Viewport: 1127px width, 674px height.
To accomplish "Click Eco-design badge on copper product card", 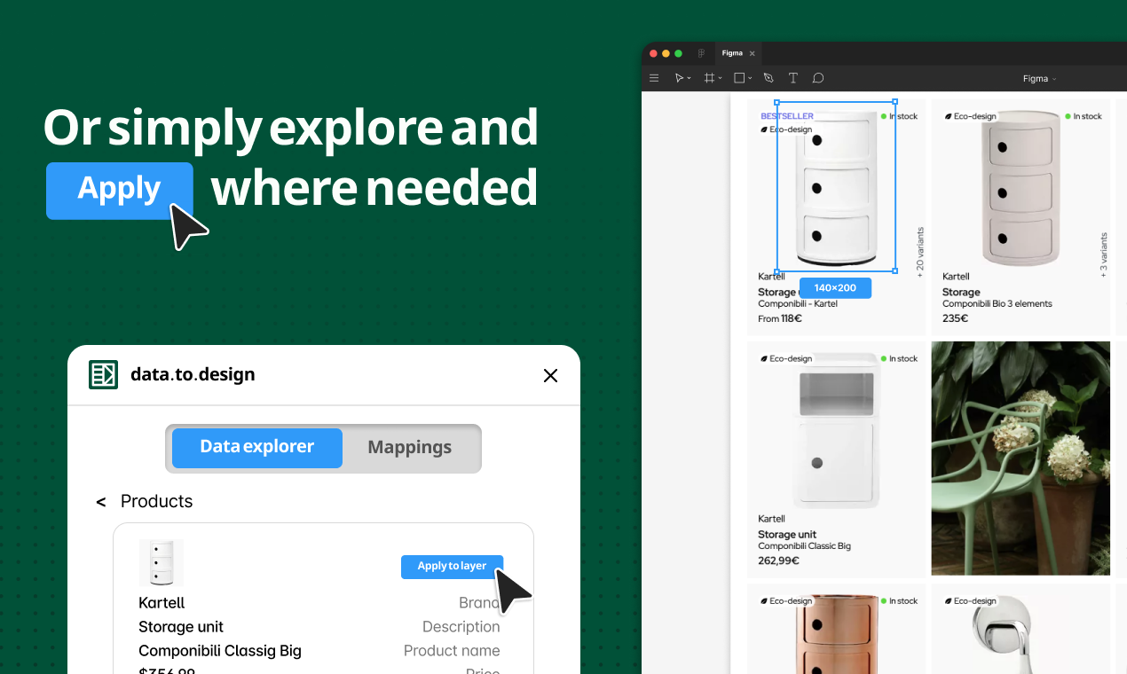I will pyautogui.click(x=786, y=600).
